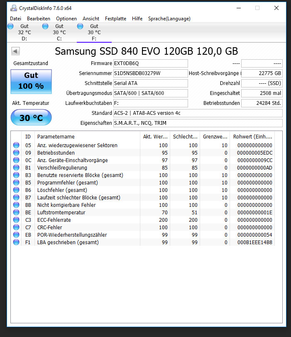This screenshot has height=337, width=291.
Task: Click the Akt. Temperatur label
Action: pyautogui.click(x=31, y=103)
